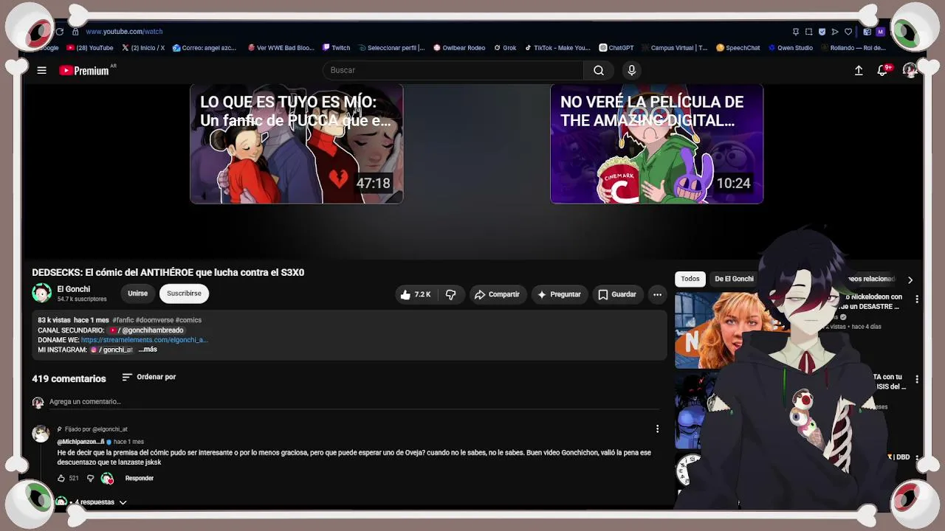Open the Twitch bookmark

tap(337, 48)
